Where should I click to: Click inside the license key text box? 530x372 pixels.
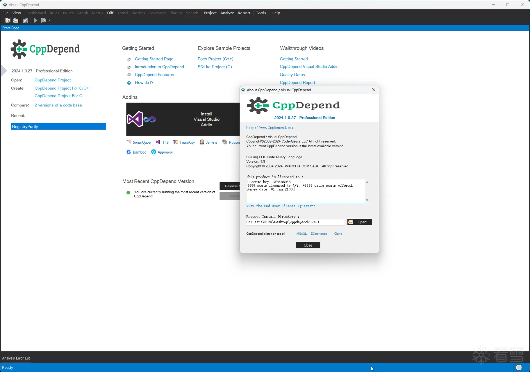306,191
